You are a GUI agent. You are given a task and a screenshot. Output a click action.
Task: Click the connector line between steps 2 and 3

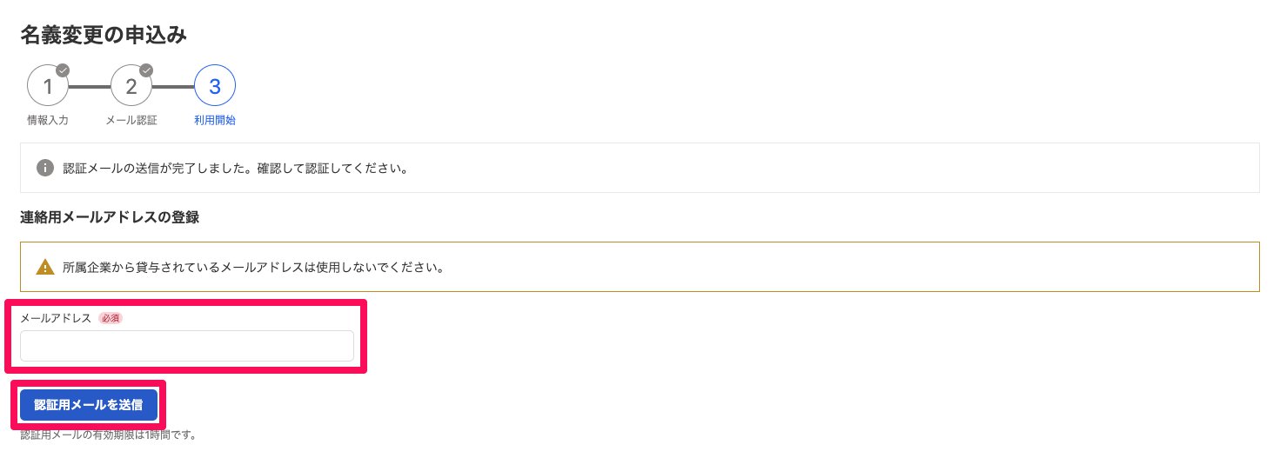coord(173,87)
